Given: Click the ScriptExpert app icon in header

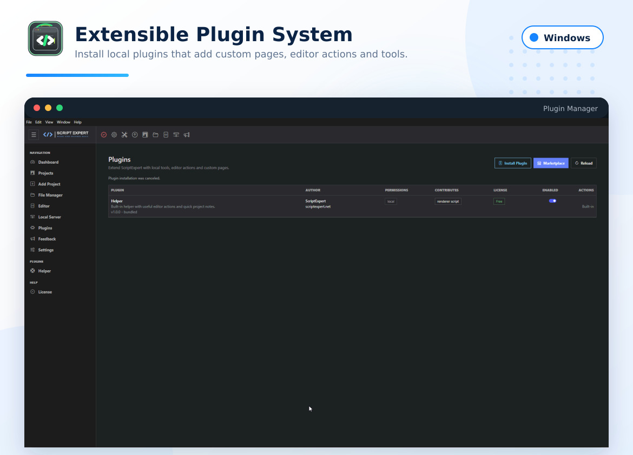Looking at the screenshot, I should pyautogui.click(x=45, y=38).
